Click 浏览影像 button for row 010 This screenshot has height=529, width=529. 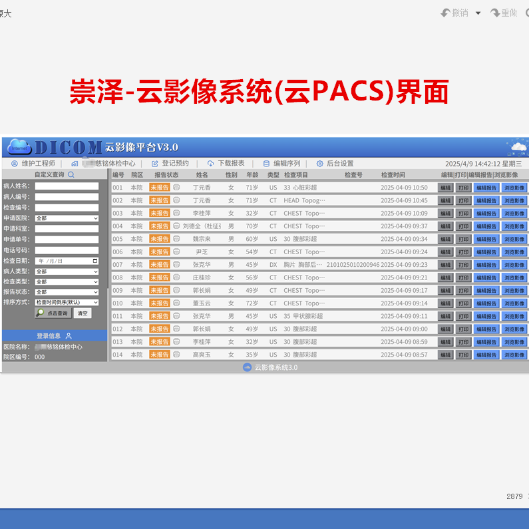click(514, 303)
